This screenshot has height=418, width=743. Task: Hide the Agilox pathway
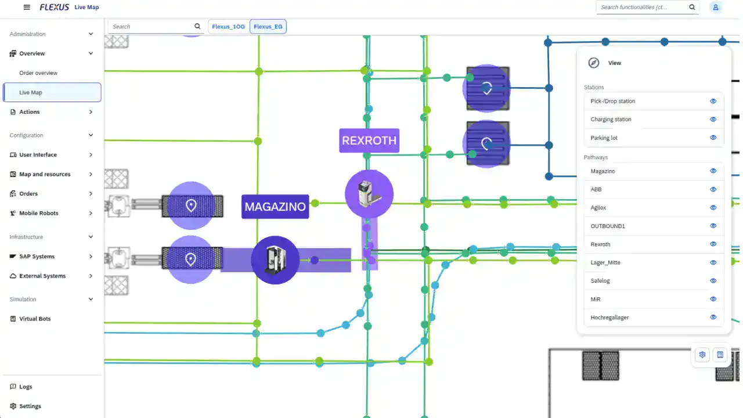(713, 207)
